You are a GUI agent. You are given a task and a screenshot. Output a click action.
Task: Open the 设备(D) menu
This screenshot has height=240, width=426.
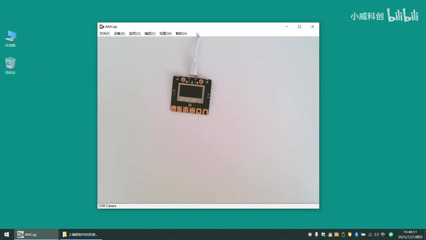(x=119, y=34)
